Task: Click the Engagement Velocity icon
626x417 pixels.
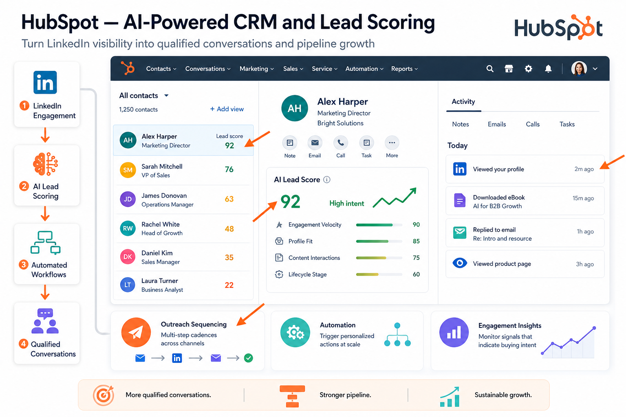Action: click(x=279, y=225)
